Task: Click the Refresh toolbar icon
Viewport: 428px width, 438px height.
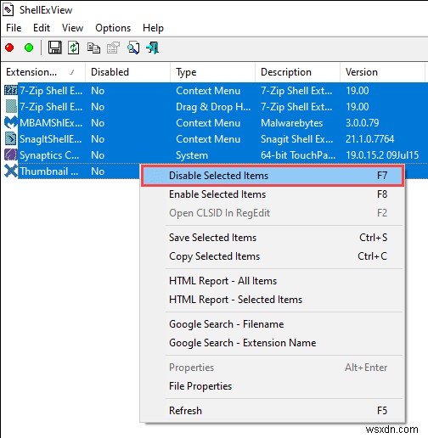Action: 74,48
